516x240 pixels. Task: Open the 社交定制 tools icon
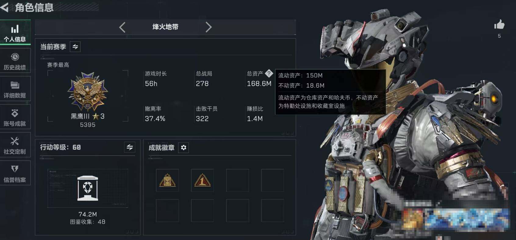pyautogui.click(x=15, y=141)
